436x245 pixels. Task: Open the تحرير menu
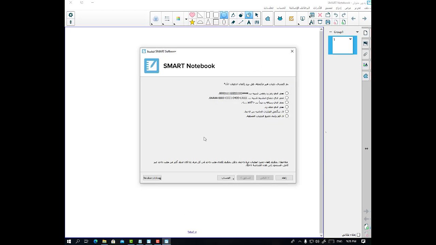[x=358, y=8]
